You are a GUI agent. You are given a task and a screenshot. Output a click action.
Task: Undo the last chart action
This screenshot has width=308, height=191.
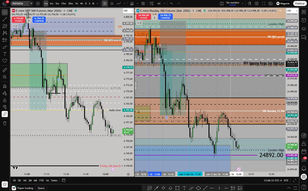[x=171, y=4]
